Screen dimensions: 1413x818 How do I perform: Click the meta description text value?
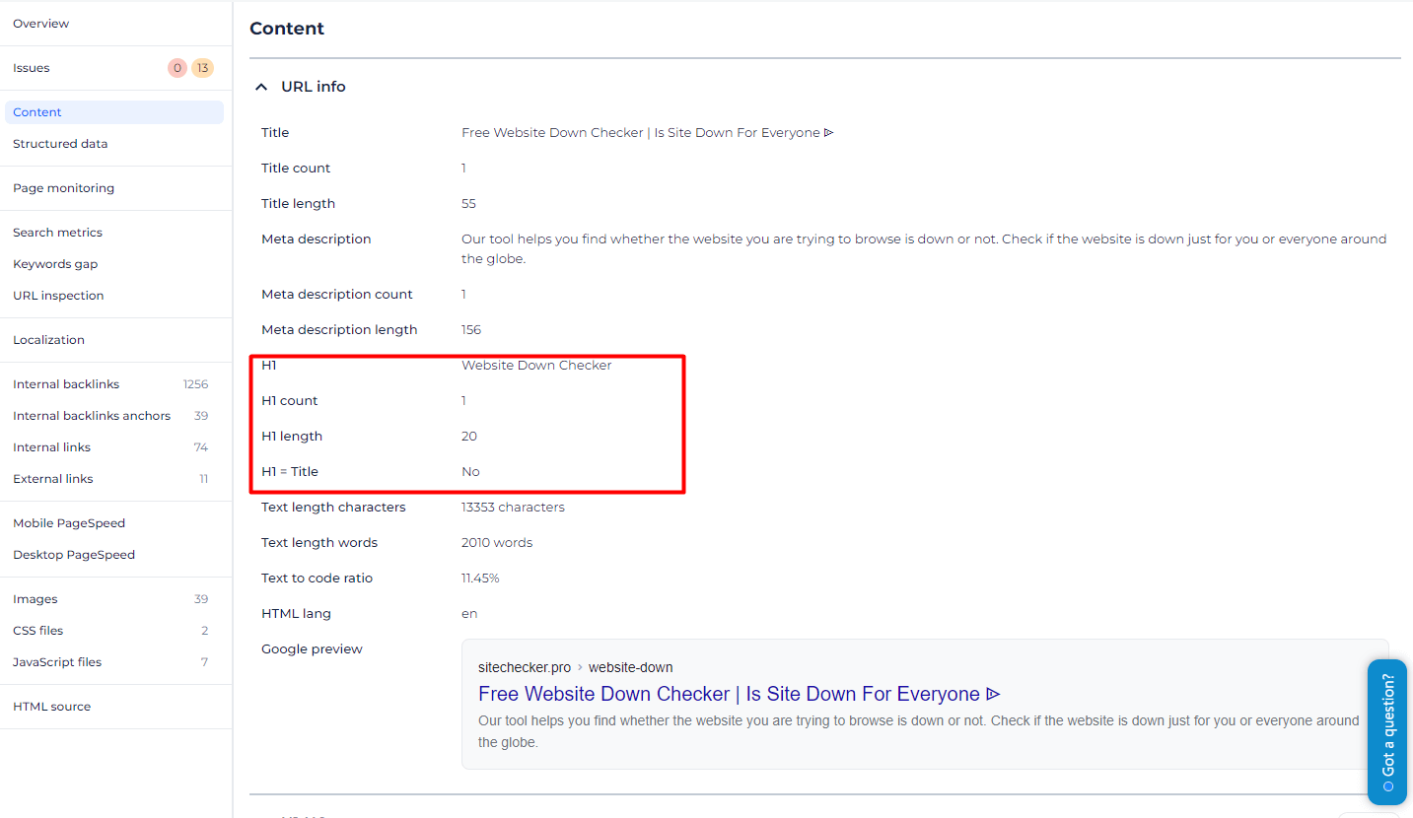[x=924, y=248]
